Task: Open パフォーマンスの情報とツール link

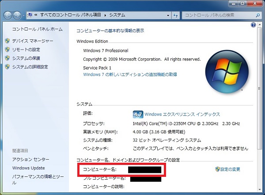Action: pos(38,180)
